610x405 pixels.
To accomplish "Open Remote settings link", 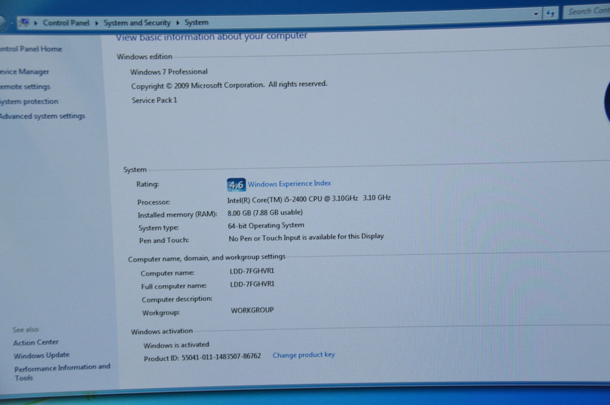I will tap(25, 86).
